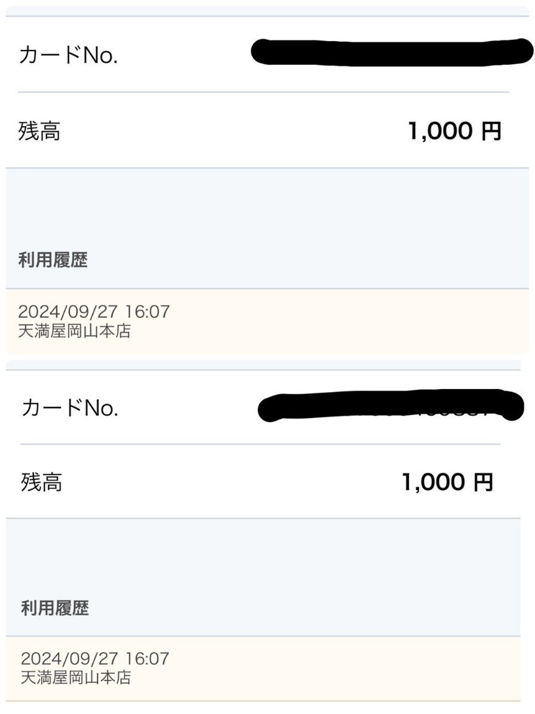Select lower 天満屋岡山本店 history entry
This screenshot has height=714, width=535.
76,678
